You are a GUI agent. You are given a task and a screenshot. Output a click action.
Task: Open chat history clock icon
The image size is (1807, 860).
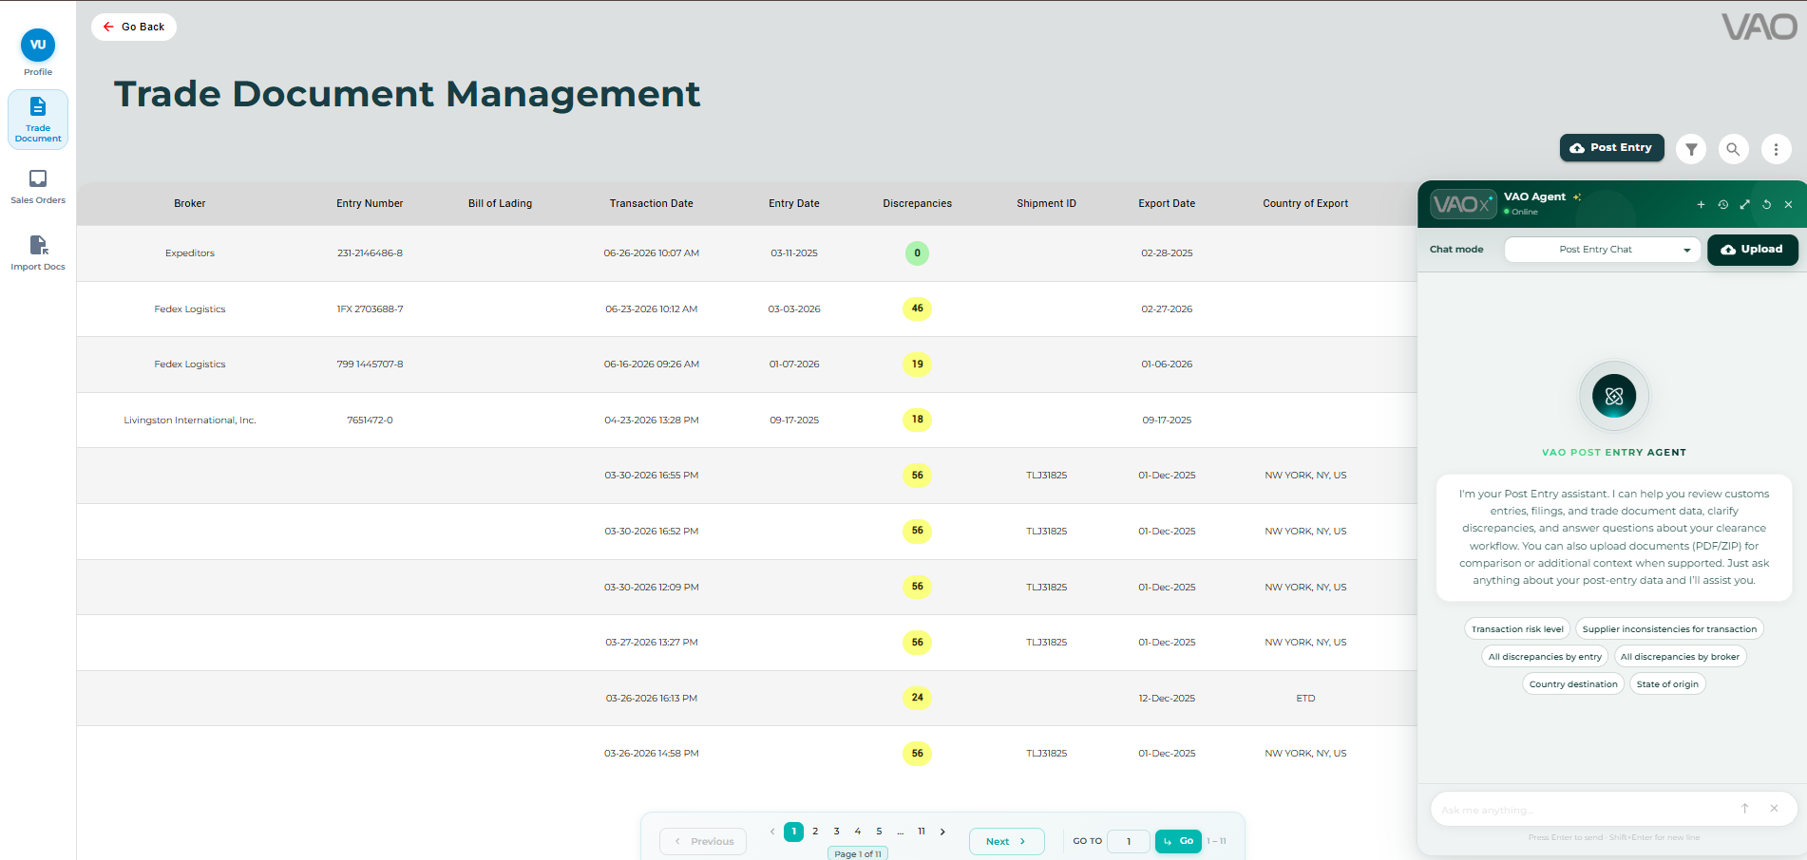(x=1722, y=204)
